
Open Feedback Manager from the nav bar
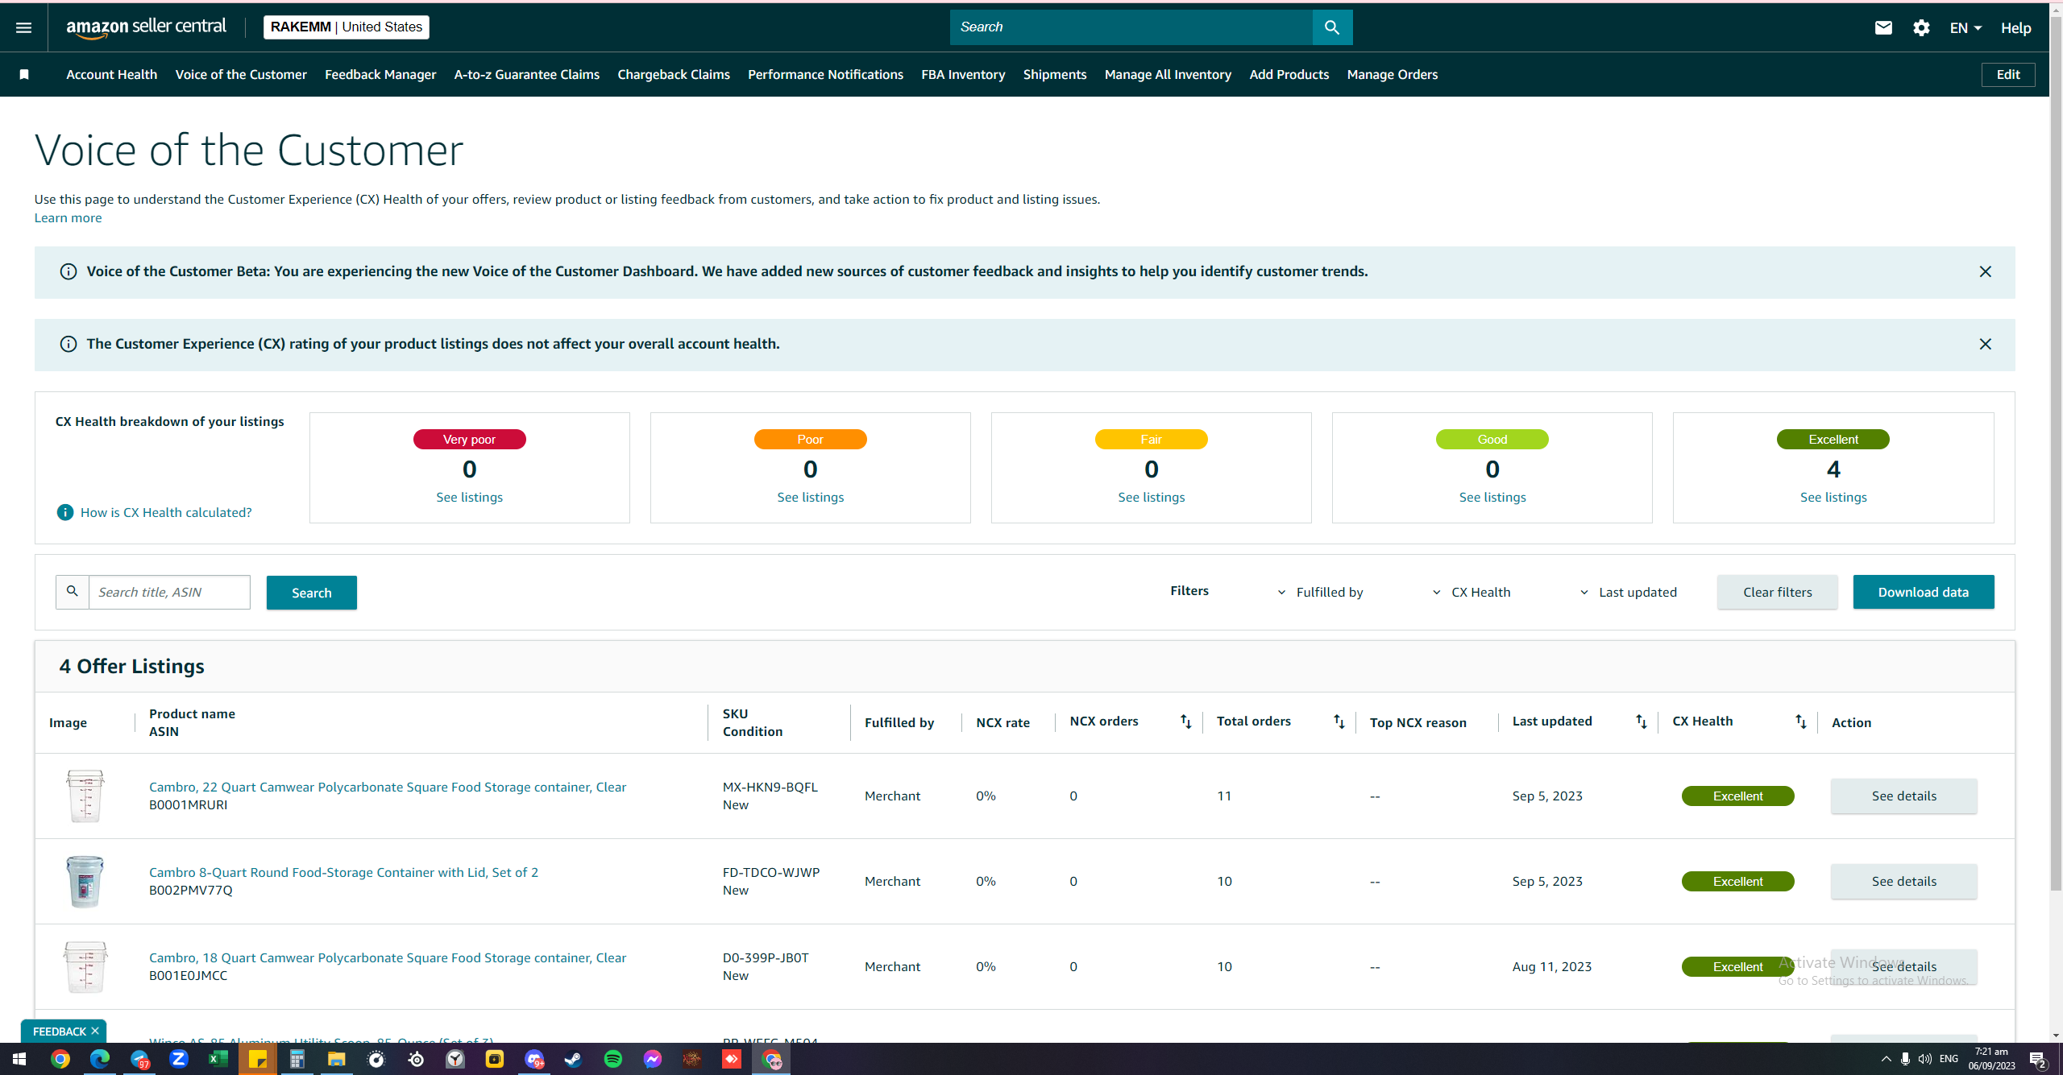[x=380, y=74]
